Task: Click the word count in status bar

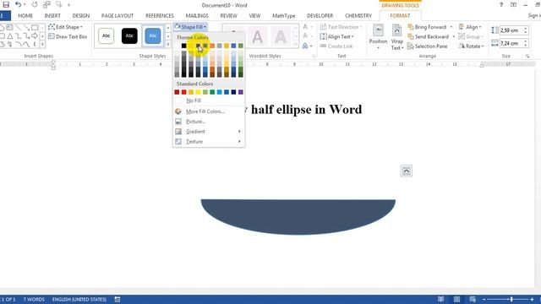Action: pos(34,299)
